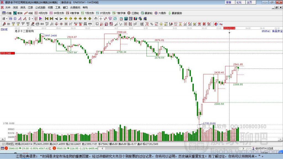Screen dimensions: 283x159
Task: Click the save floppy-disk icon
Action: (x=135, y=19)
